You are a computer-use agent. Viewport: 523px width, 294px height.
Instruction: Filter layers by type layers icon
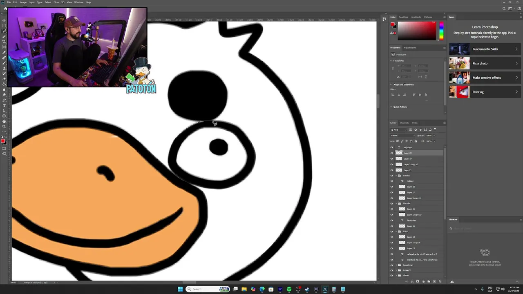click(x=420, y=130)
